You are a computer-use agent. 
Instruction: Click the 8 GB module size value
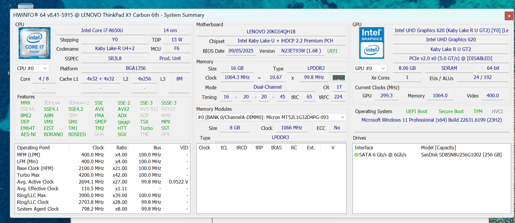[x=235, y=128]
